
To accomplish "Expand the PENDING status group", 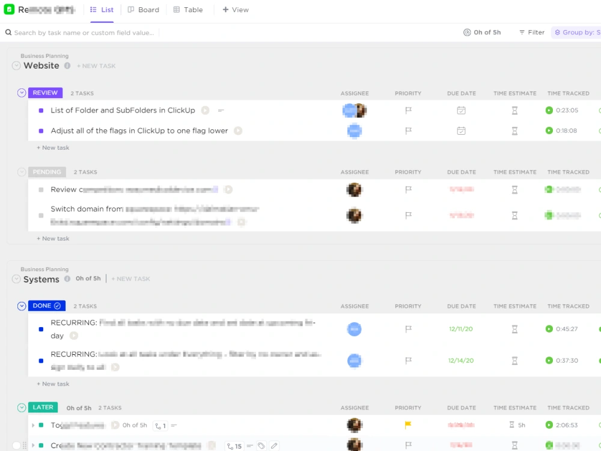I will 22,172.
